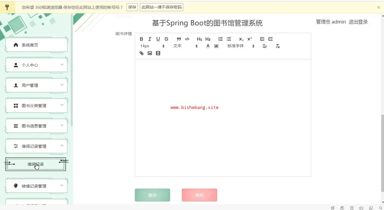
Task: Underline text in the editor toolbar
Action: click(x=158, y=39)
